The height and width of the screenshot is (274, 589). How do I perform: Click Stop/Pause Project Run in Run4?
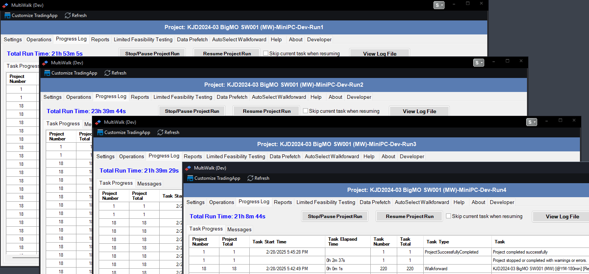tap(335, 216)
